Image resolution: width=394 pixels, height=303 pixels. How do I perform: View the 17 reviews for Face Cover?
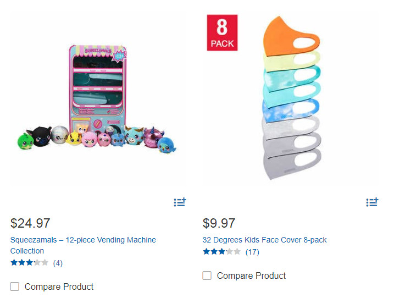click(x=252, y=252)
